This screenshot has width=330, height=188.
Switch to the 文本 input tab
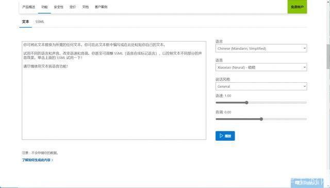[x=25, y=22]
